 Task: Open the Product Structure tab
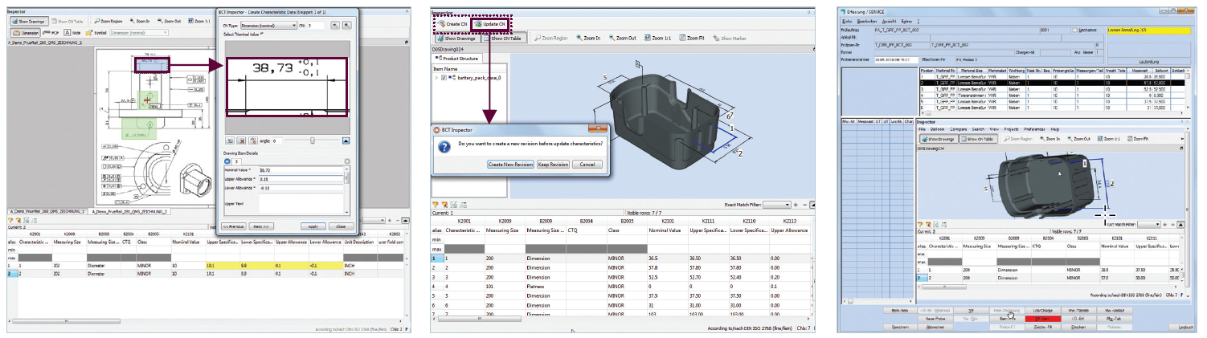457,59
